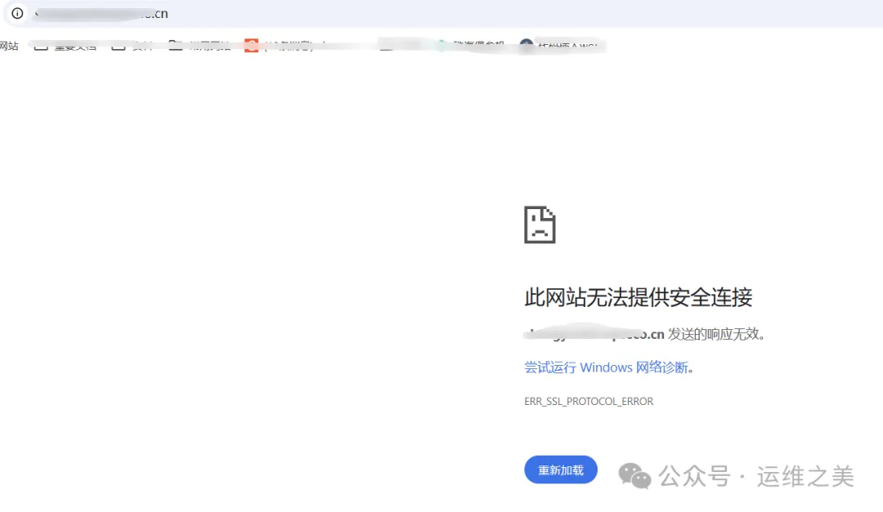This screenshot has height=512, width=883.
Task: Click the address bar URL ending in .cn
Action: tap(102, 14)
